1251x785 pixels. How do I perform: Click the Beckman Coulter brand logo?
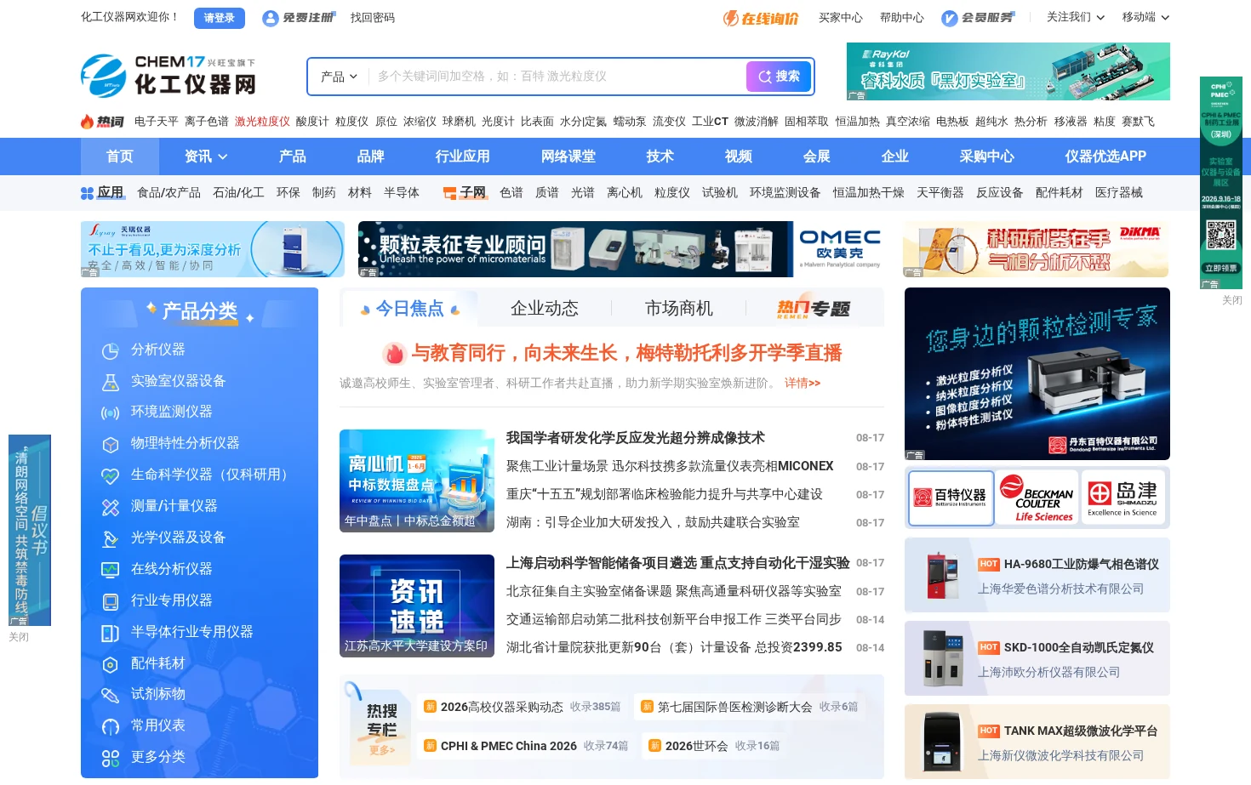[x=1037, y=498]
